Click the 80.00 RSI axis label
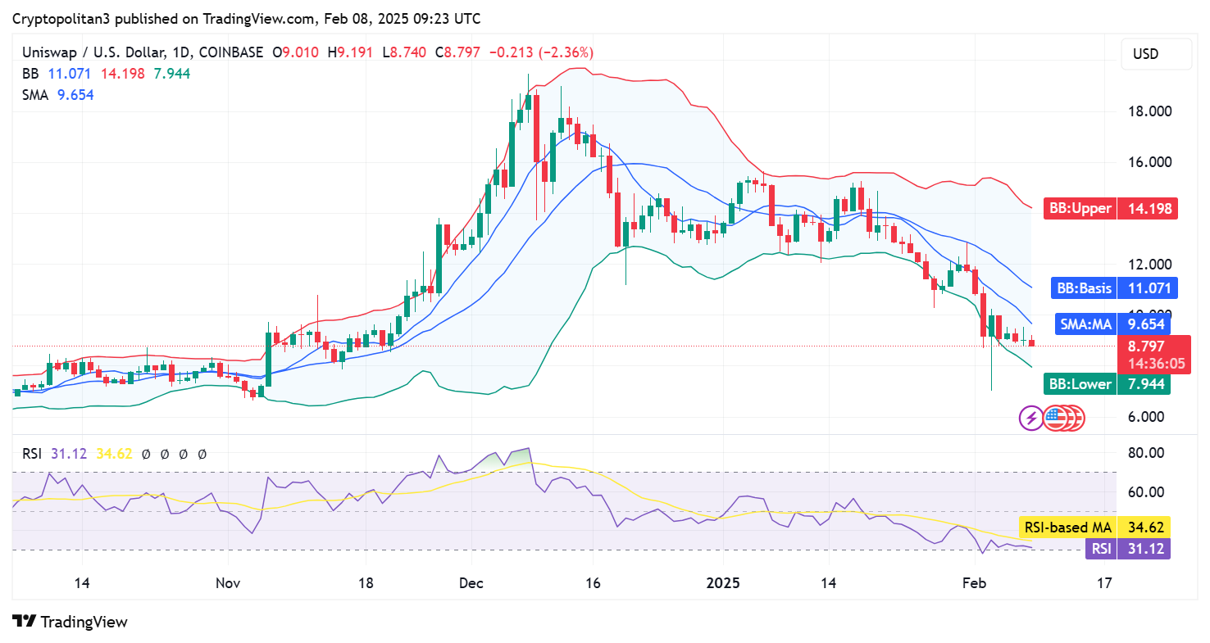The image size is (1210, 643). (x=1146, y=452)
